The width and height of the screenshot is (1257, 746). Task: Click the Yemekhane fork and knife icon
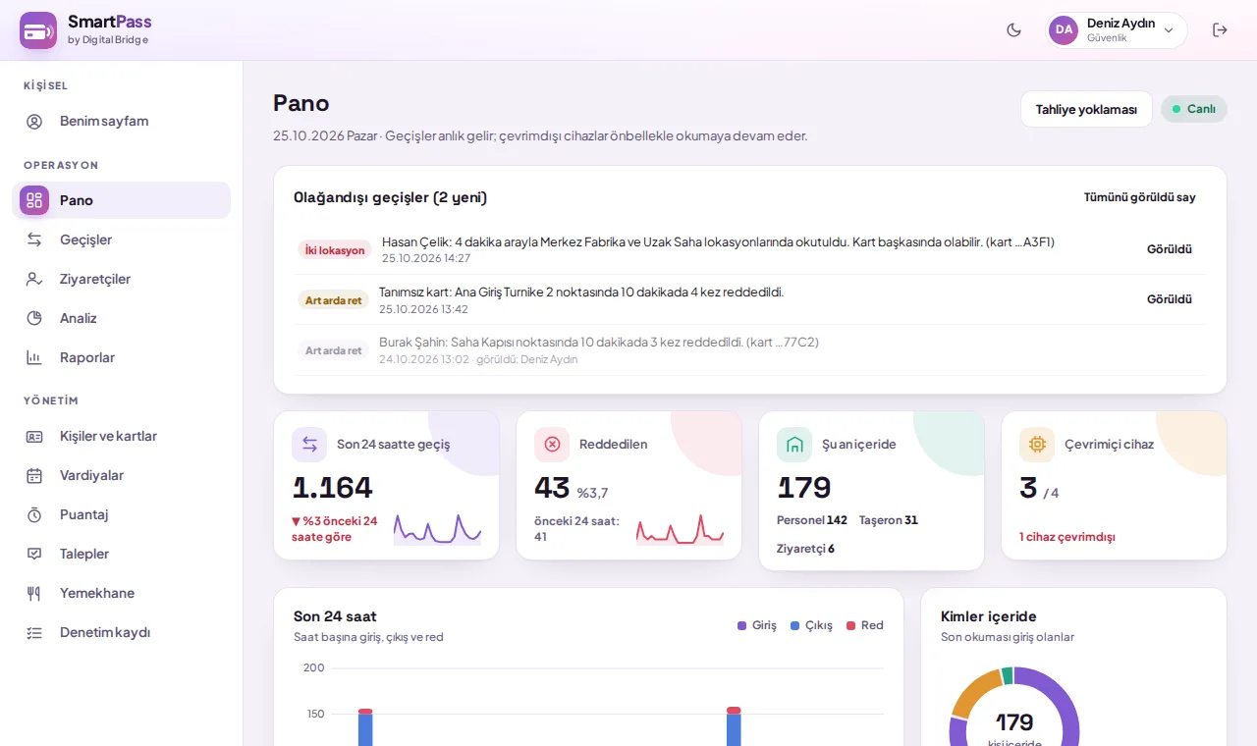[x=34, y=593]
